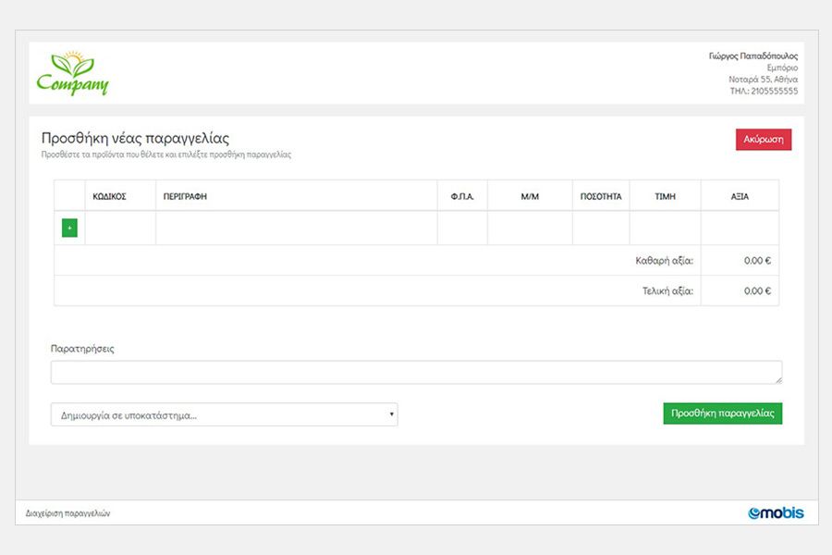Select the Φ.Π.Α. column header
This screenshot has width=832, height=555.
(462, 197)
